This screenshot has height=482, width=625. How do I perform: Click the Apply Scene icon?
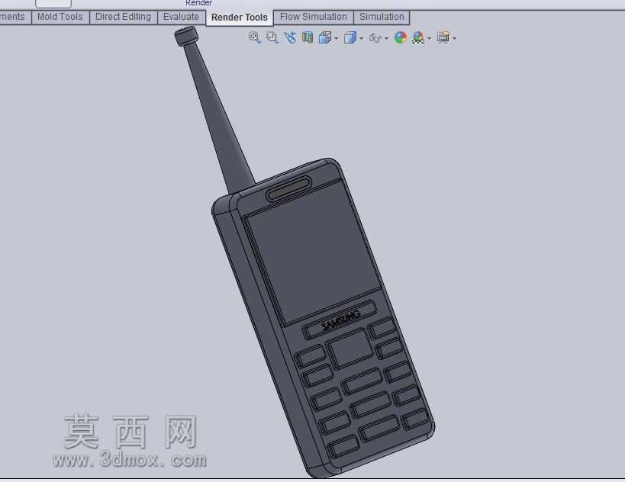click(x=417, y=38)
